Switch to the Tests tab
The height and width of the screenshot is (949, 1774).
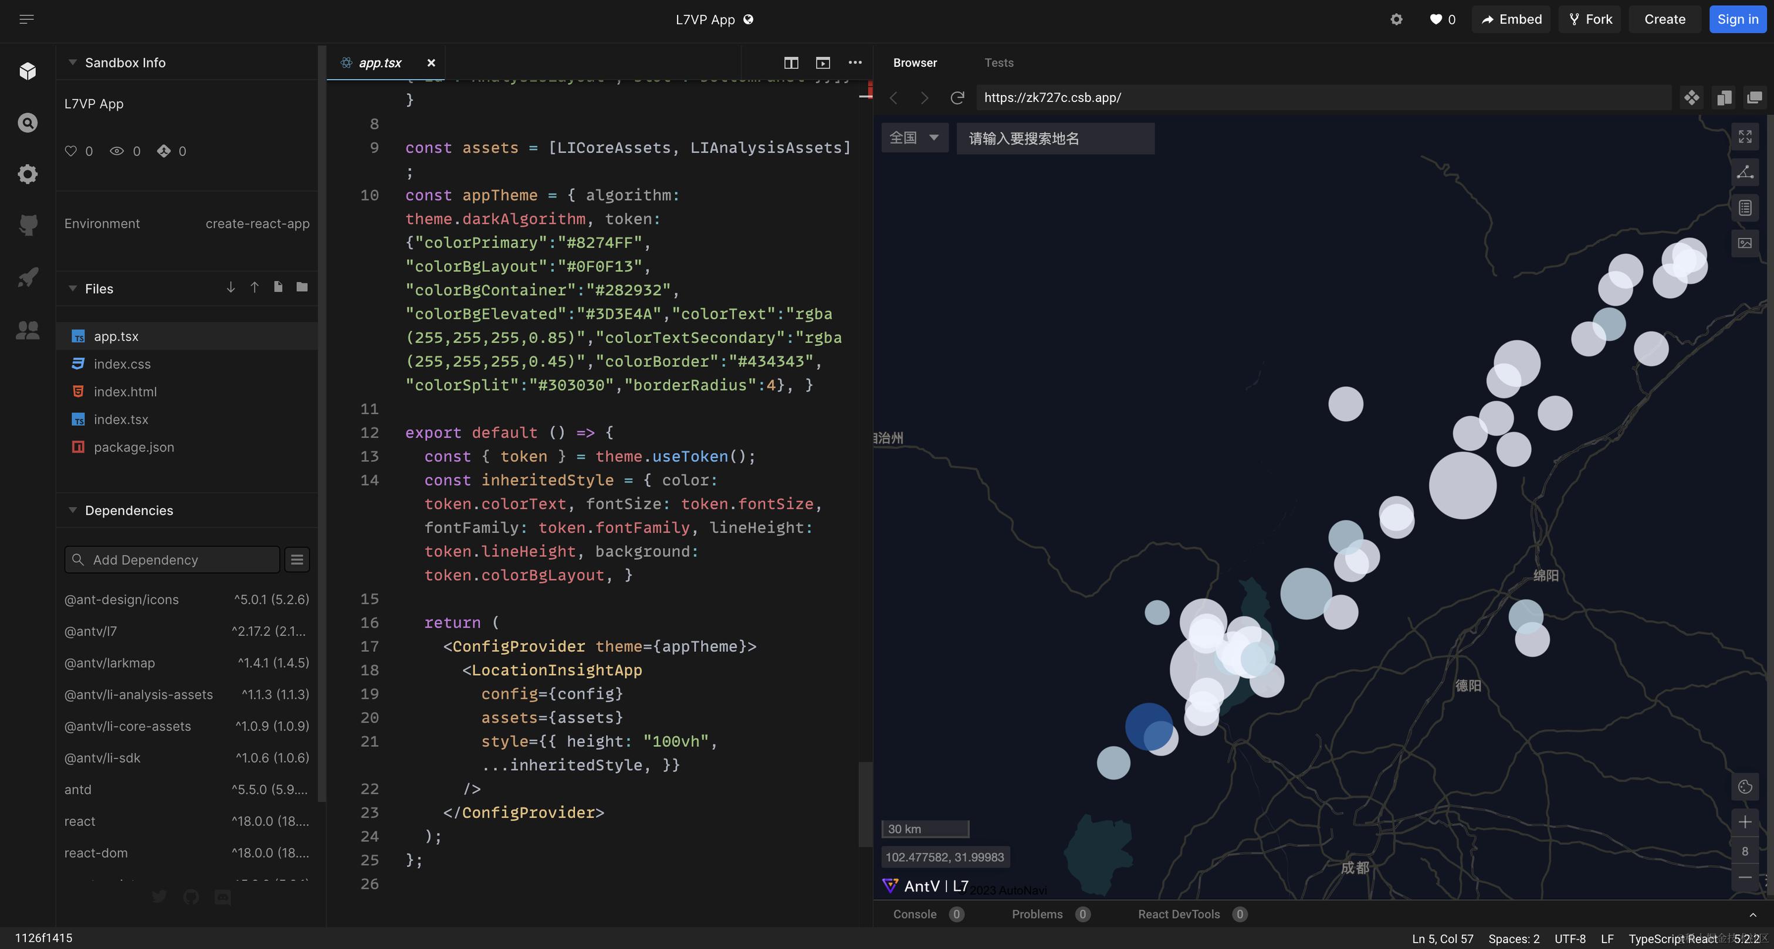tap(998, 63)
